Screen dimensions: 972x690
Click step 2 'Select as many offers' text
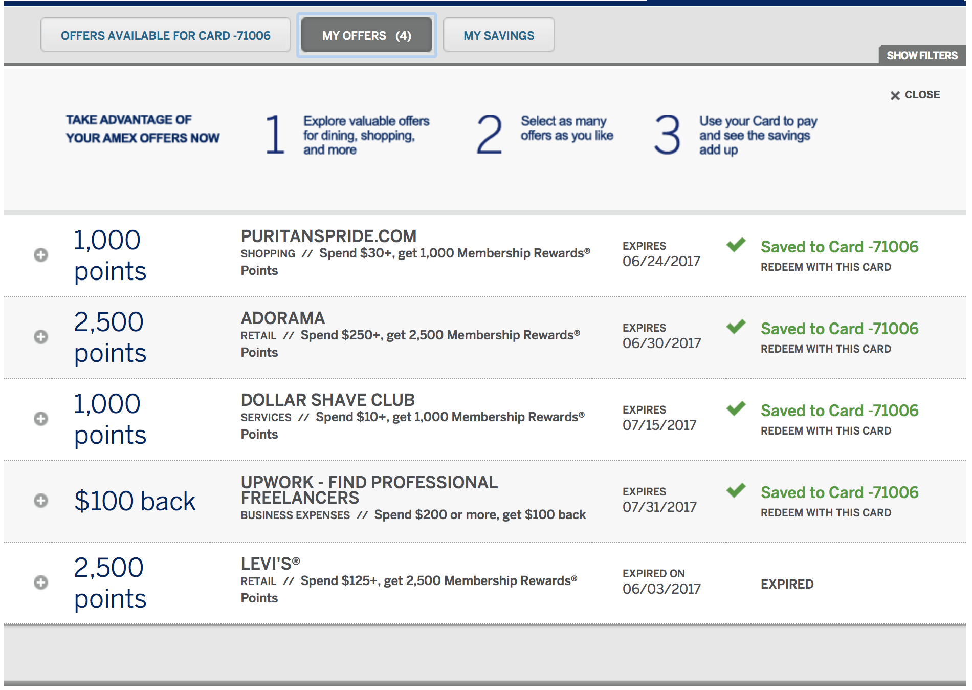tap(567, 128)
